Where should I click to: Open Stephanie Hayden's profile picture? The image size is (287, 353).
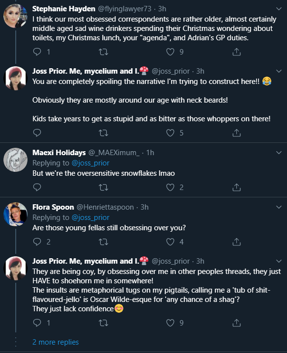pos(15,16)
